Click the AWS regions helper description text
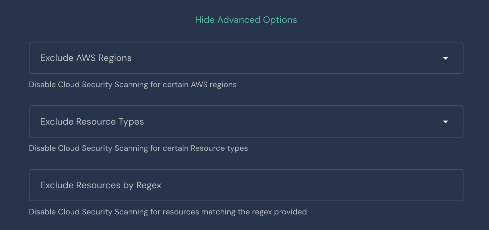 133,85
